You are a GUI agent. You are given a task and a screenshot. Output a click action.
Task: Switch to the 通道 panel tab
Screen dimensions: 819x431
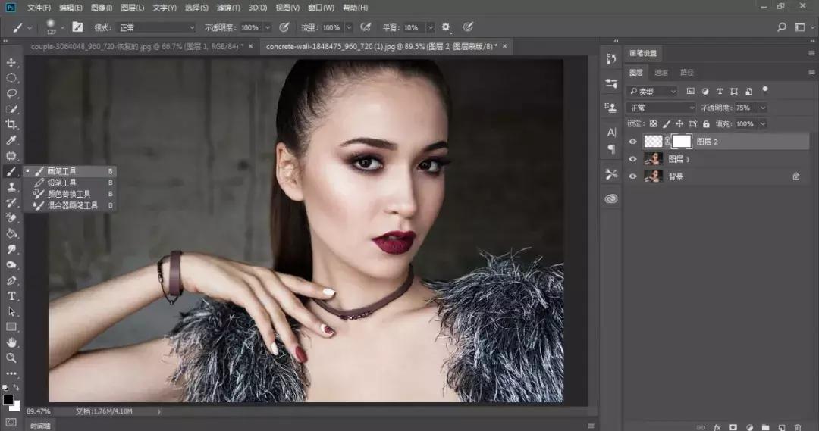click(661, 73)
